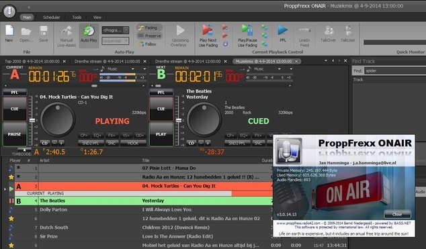426x249 pixels.
Task: Open the View ribbon tab
Action: 97,17
